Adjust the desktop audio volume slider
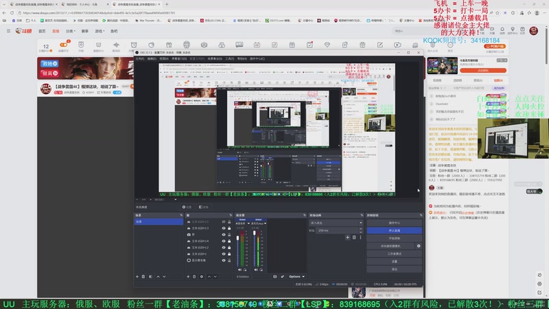 click(x=238, y=238)
